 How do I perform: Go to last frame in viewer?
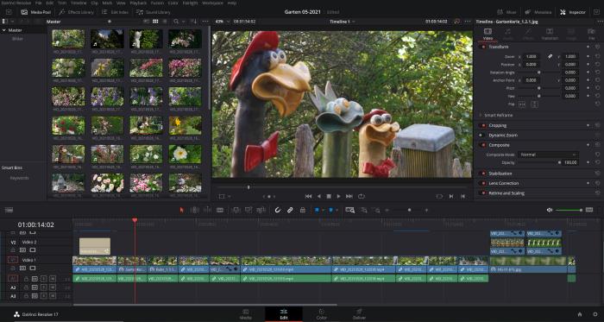(x=349, y=197)
